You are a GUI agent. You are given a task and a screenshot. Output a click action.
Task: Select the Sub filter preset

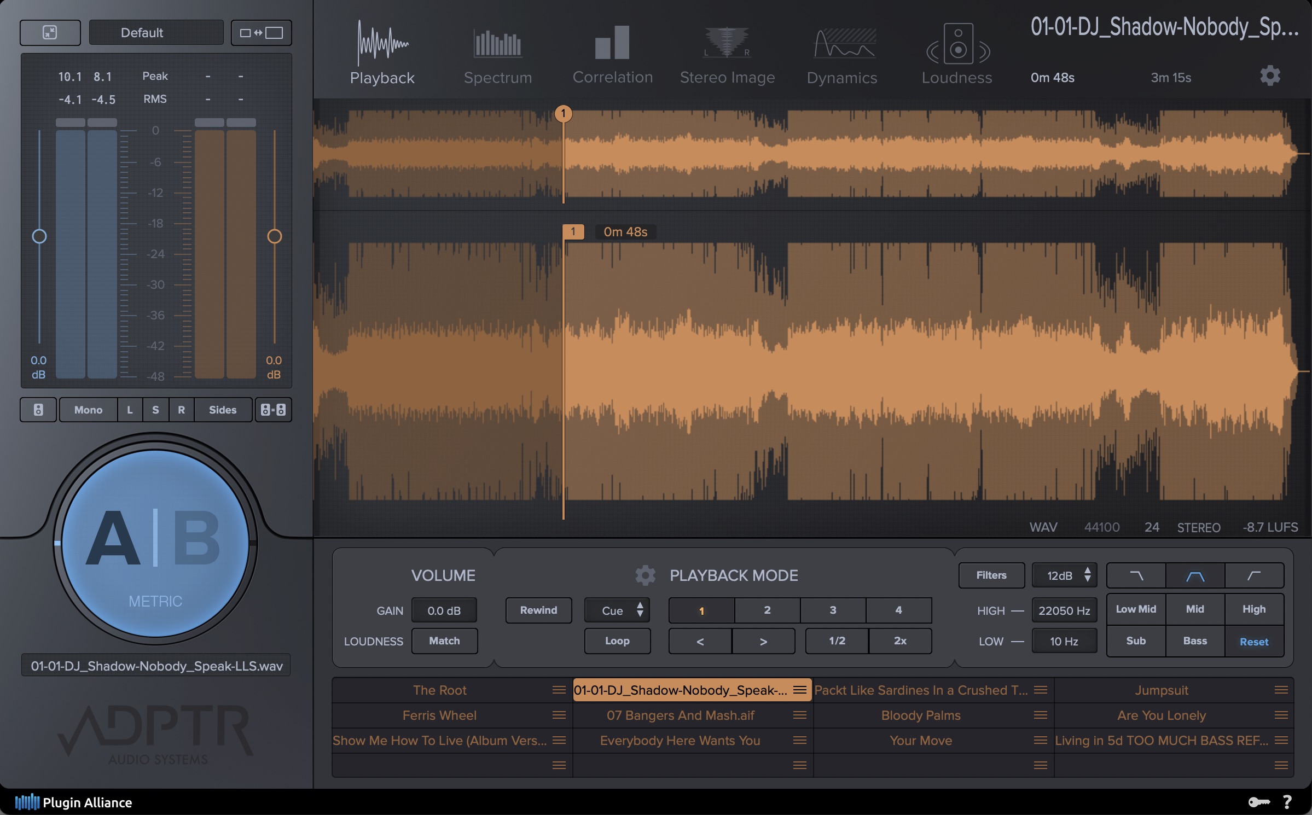pyautogui.click(x=1136, y=641)
